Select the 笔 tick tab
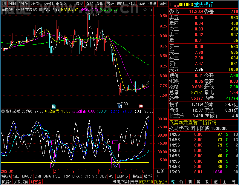The width and height of the screenshot is (239, 185). click(x=173, y=182)
